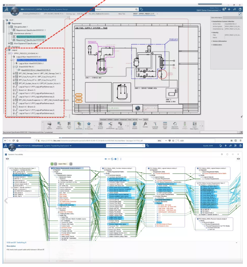Open E&M Demo Environment dropdown
247x267 pixels.
[209, 10]
